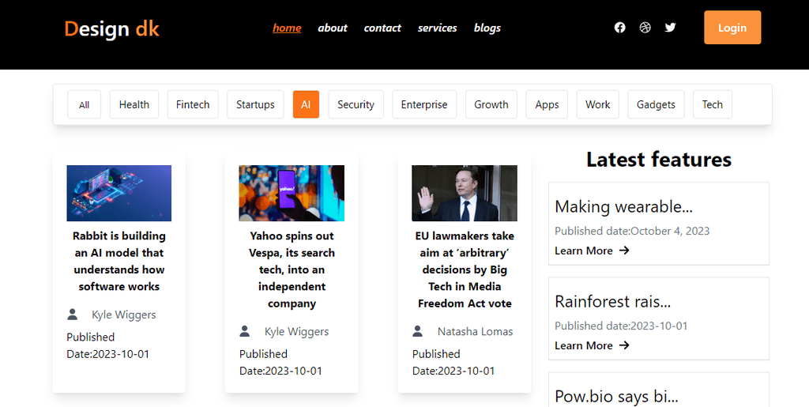
Task: Open the Rabbit AI article thumbnail
Action: coord(119,193)
